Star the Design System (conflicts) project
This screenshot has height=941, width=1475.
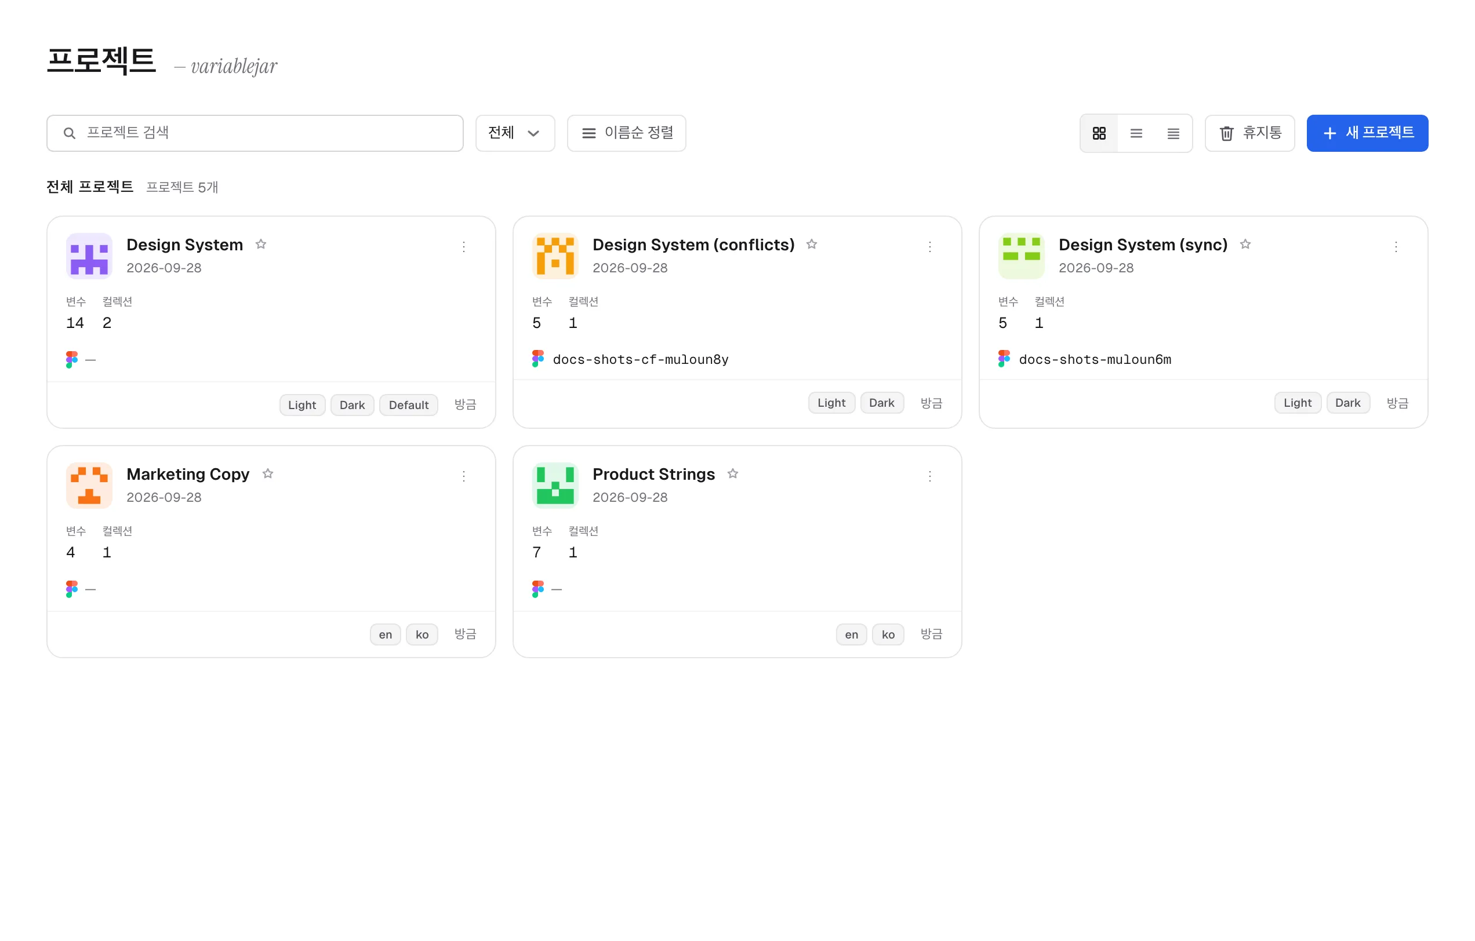tap(812, 245)
